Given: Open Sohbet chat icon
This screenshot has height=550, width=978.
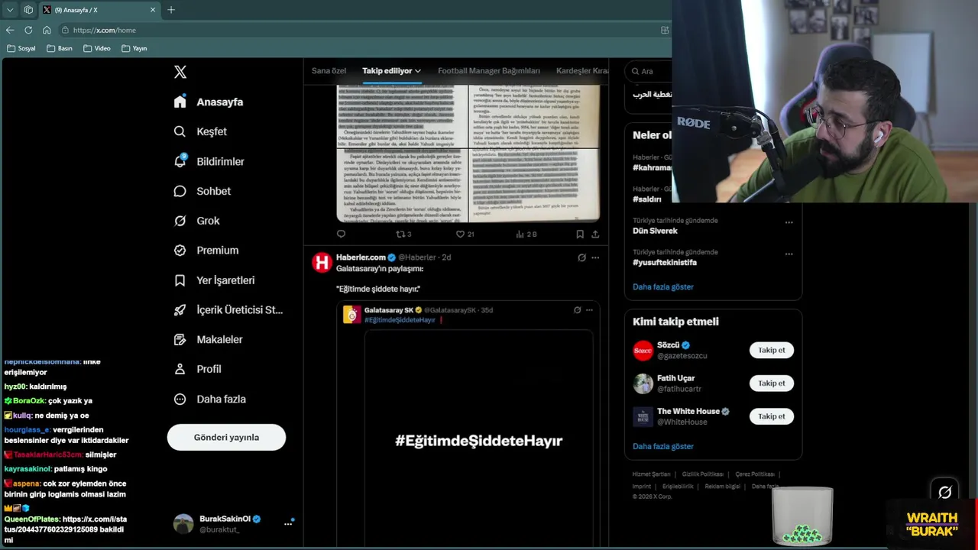Looking at the screenshot, I should [x=180, y=191].
